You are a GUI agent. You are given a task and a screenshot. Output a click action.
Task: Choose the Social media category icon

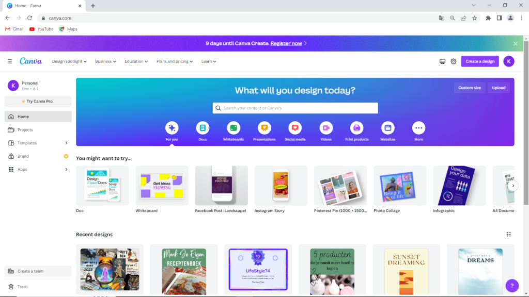[295, 128]
